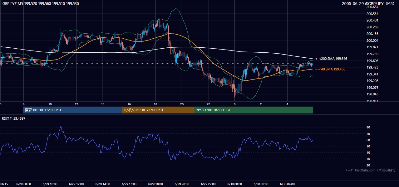Click the 6/29 08:00 time label
The height and width of the screenshot is (187, 399).
[24, 184]
